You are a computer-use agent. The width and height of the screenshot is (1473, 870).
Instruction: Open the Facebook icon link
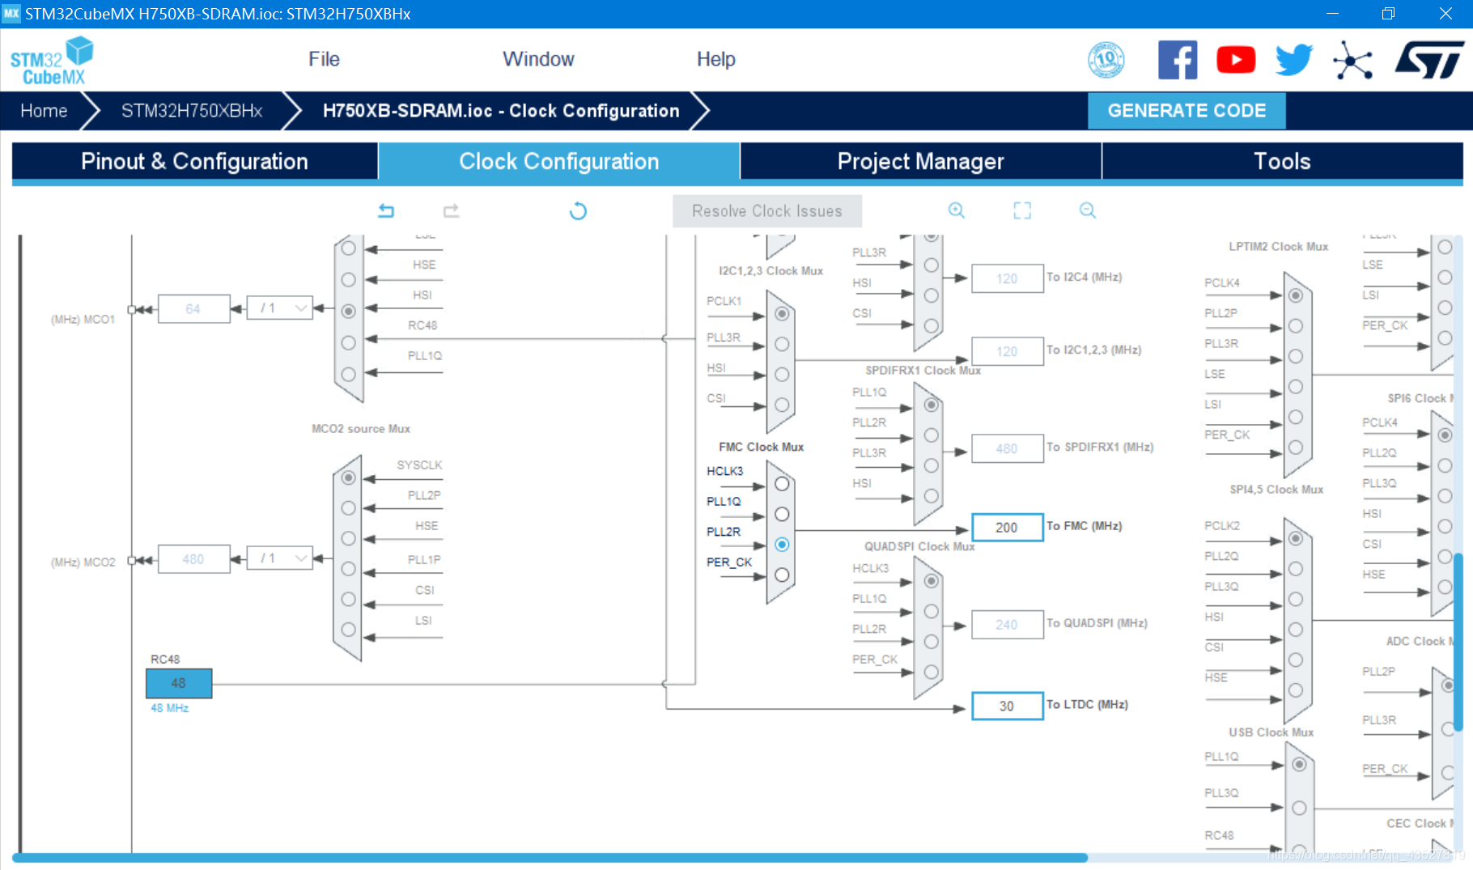[1178, 60]
